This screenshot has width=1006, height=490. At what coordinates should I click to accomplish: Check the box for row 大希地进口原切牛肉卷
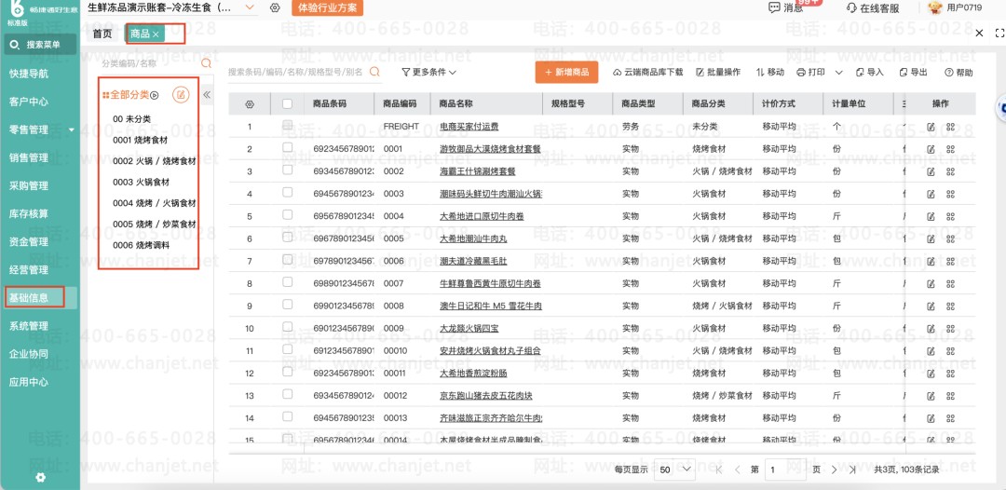coord(288,215)
